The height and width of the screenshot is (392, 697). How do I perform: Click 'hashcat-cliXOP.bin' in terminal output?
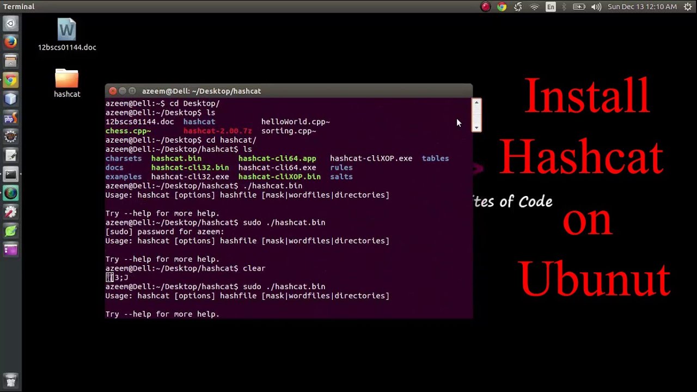pyautogui.click(x=279, y=177)
